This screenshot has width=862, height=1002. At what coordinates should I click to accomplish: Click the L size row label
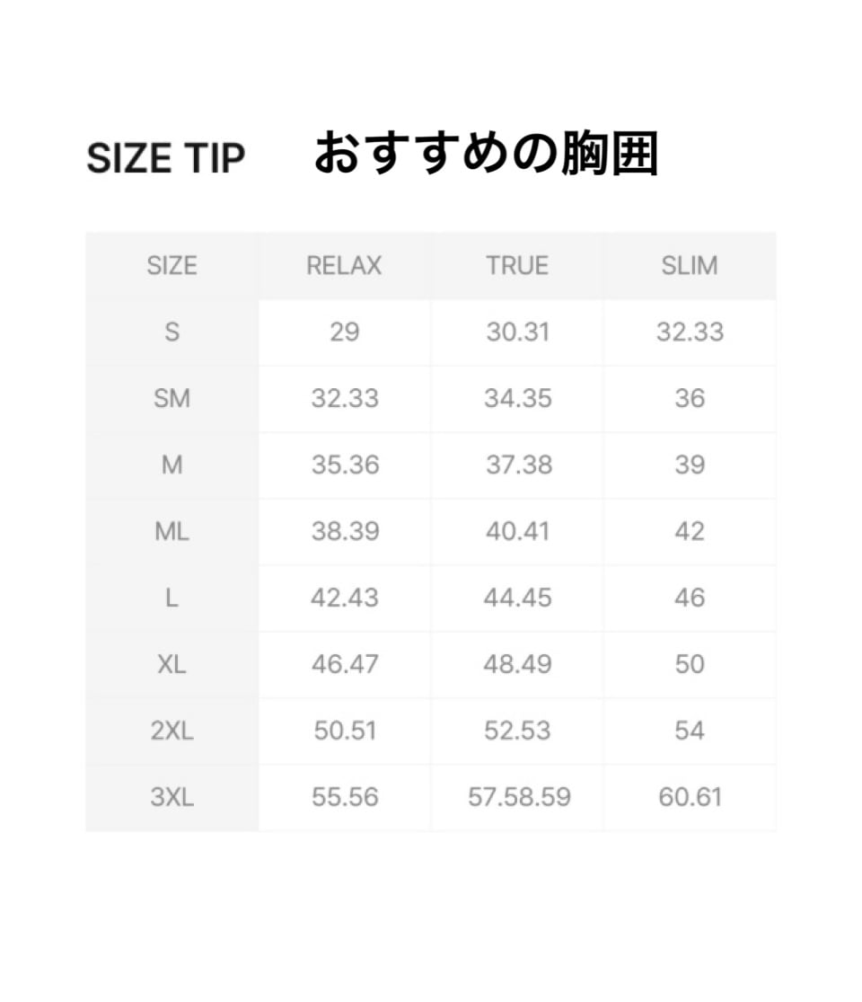pos(172,599)
